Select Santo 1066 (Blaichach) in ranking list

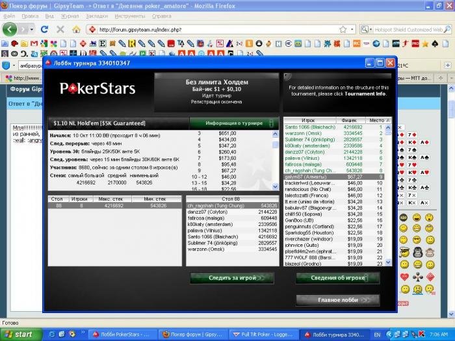coord(334,127)
